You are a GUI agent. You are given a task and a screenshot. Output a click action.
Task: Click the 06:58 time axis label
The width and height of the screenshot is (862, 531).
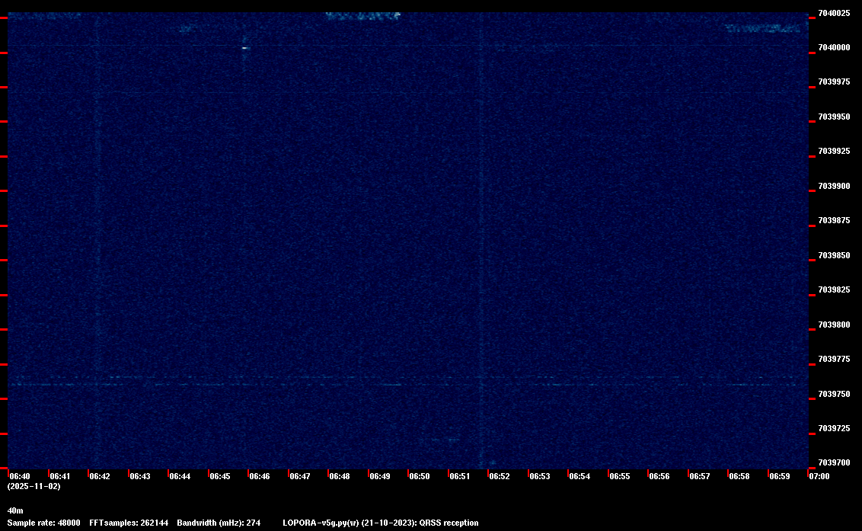click(x=739, y=476)
